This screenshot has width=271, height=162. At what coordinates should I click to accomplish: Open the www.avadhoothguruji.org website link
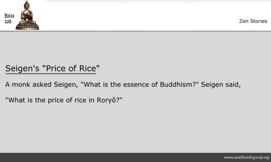tap(246, 157)
